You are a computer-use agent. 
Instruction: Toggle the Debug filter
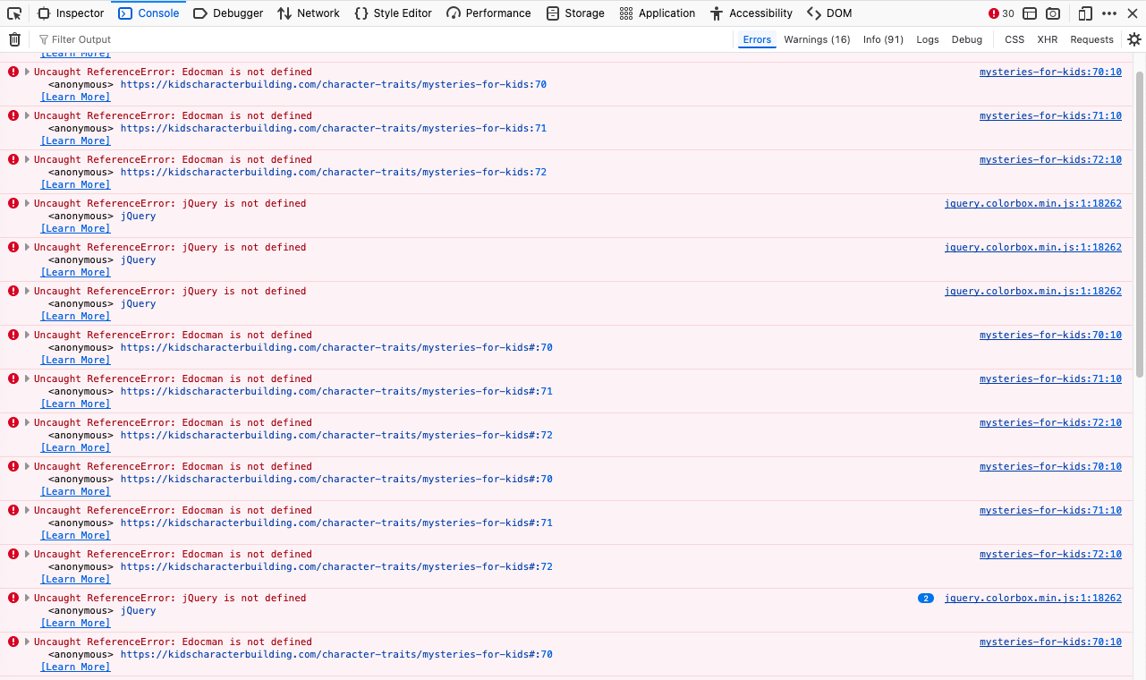click(x=967, y=39)
